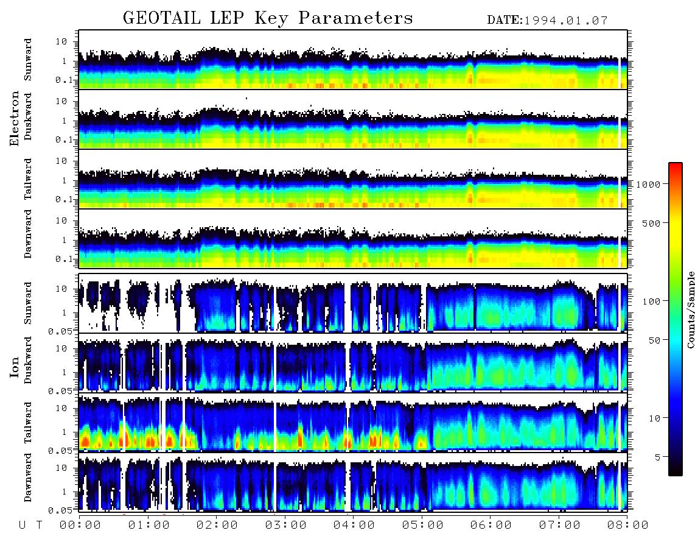Viewport: 695px width, 536px height.
Task: Click the Electron "Duskward" panel label
Action: pyautogui.click(x=28, y=116)
